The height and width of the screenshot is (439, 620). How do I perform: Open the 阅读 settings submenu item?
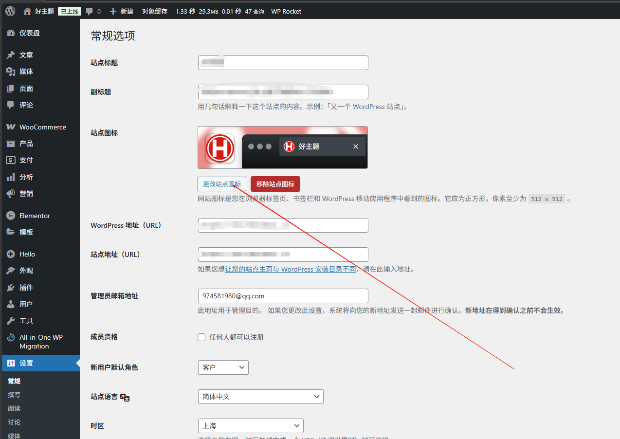tap(15, 408)
